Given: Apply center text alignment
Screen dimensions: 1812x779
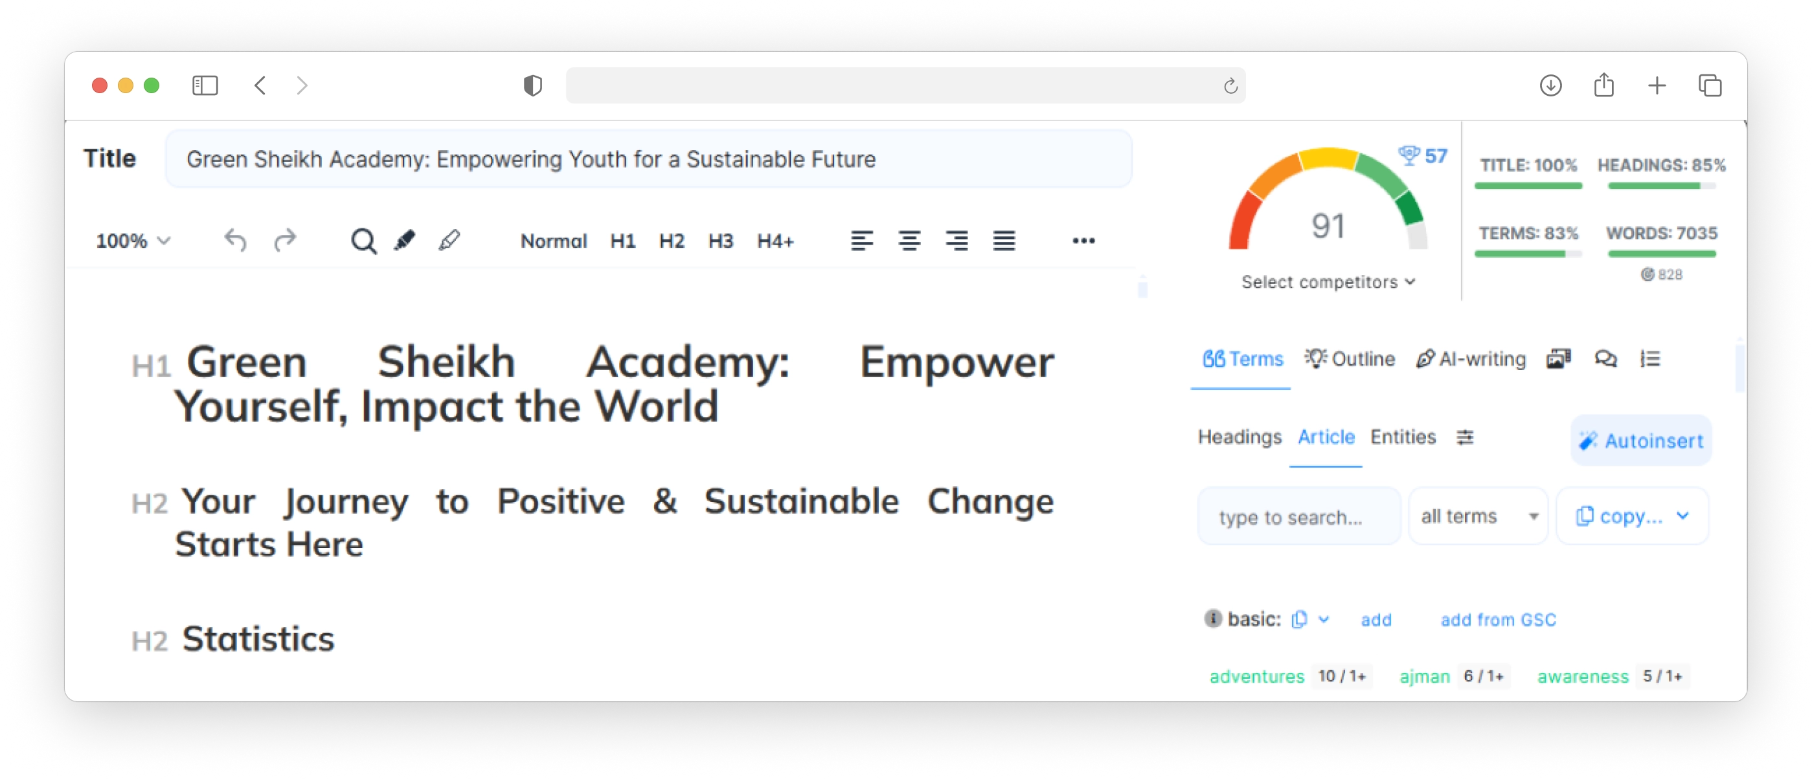Looking at the screenshot, I should click(909, 241).
